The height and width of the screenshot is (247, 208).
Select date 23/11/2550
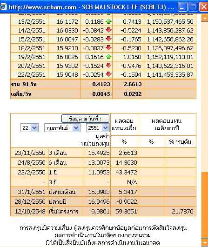click(x=30, y=153)
